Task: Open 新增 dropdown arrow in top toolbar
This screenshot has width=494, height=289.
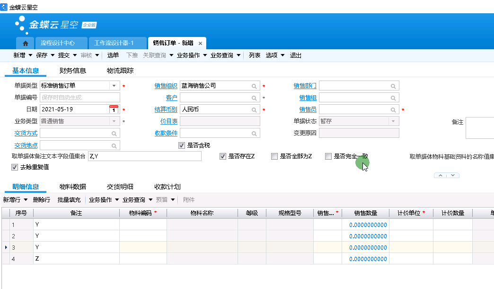Action: tap(30, 55)
